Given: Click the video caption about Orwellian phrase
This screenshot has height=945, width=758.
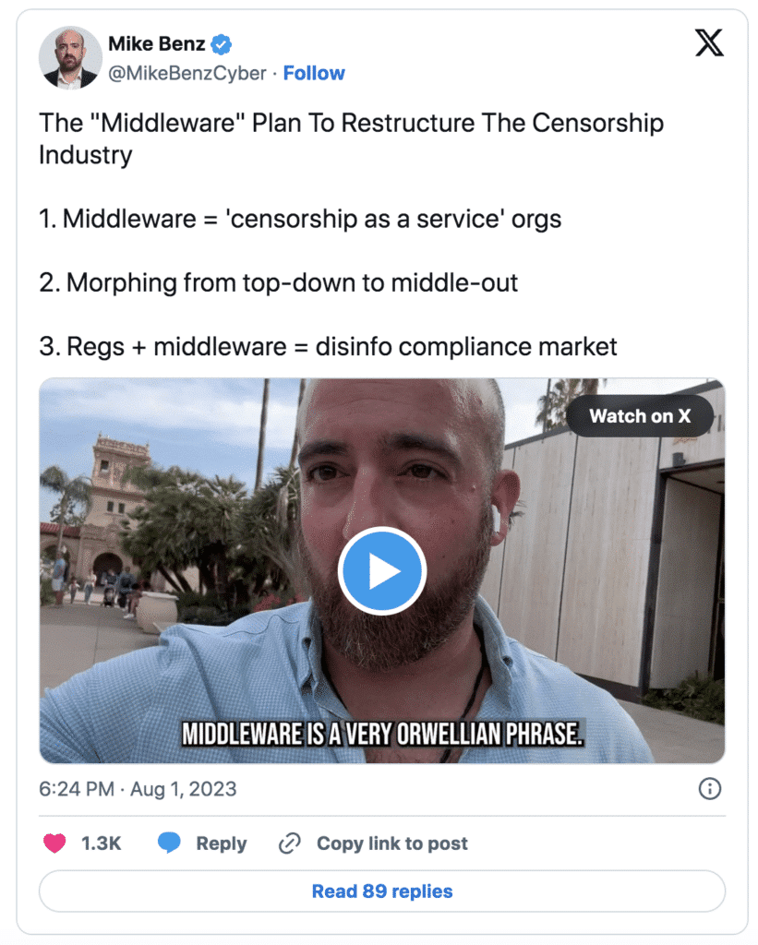Looking at the screenshot, I should tap(382, 734).
